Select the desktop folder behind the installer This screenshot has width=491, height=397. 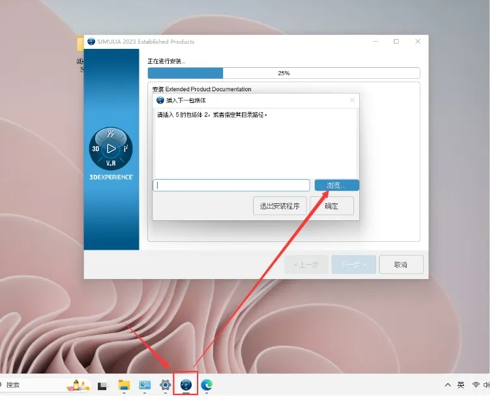(80, 43)
